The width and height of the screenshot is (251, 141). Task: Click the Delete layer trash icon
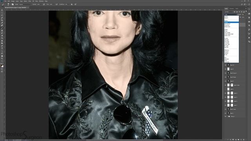pyautogui.click(x=244, y=139)
